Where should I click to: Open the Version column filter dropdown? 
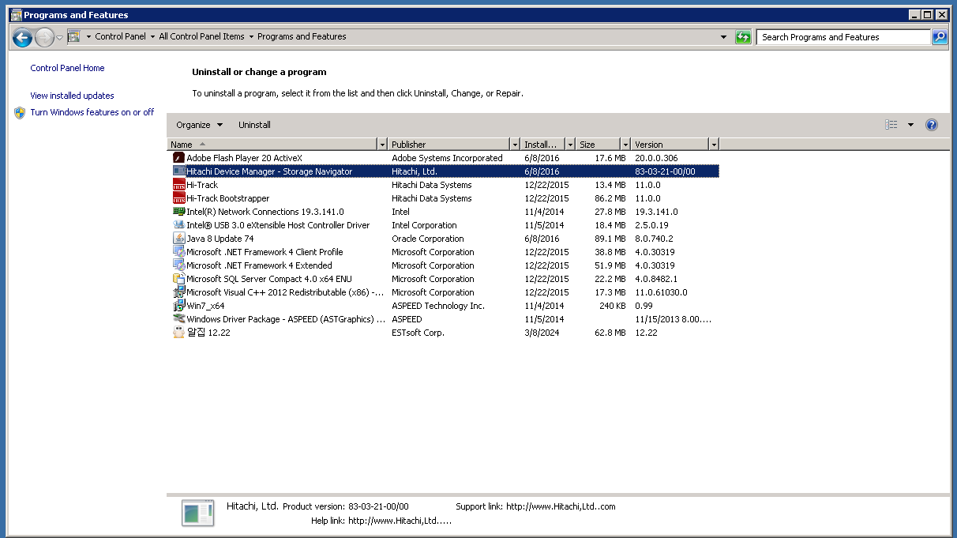click(x=714, y=145)
